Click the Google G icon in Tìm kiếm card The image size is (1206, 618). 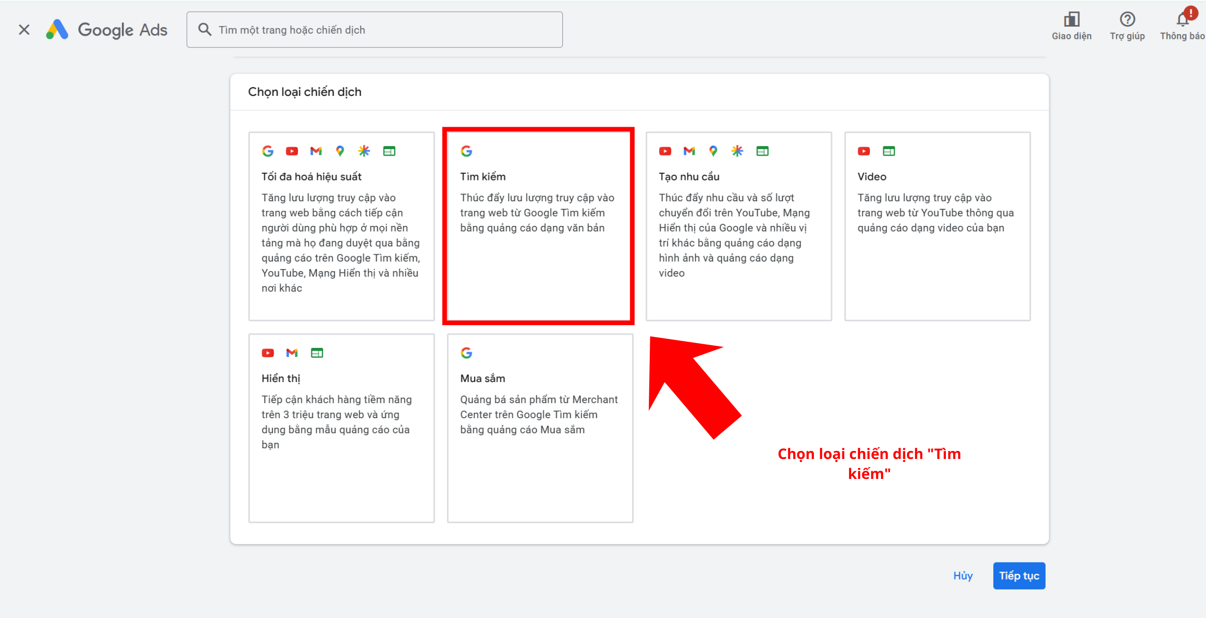[x=467, y=151]
